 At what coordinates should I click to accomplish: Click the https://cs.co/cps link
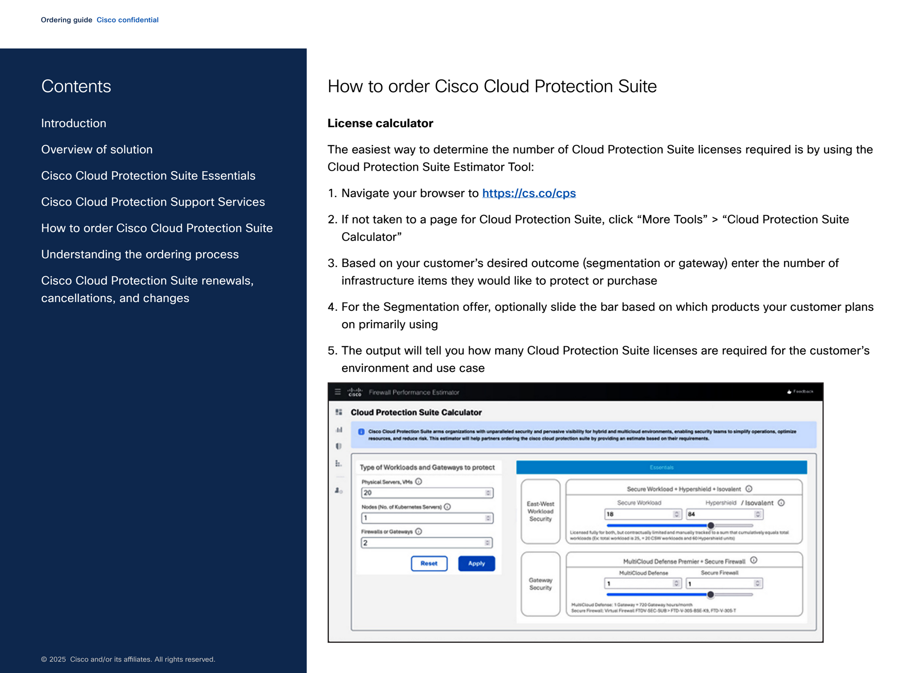pyautogui.click(x=529, y=193)
